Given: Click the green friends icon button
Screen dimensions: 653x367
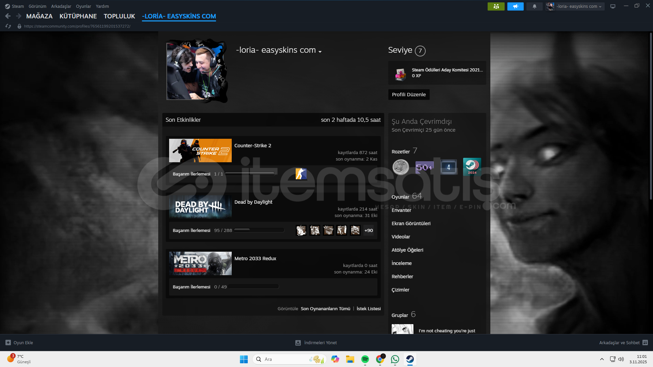Looking at the screenshot, I should click(496, 6).
